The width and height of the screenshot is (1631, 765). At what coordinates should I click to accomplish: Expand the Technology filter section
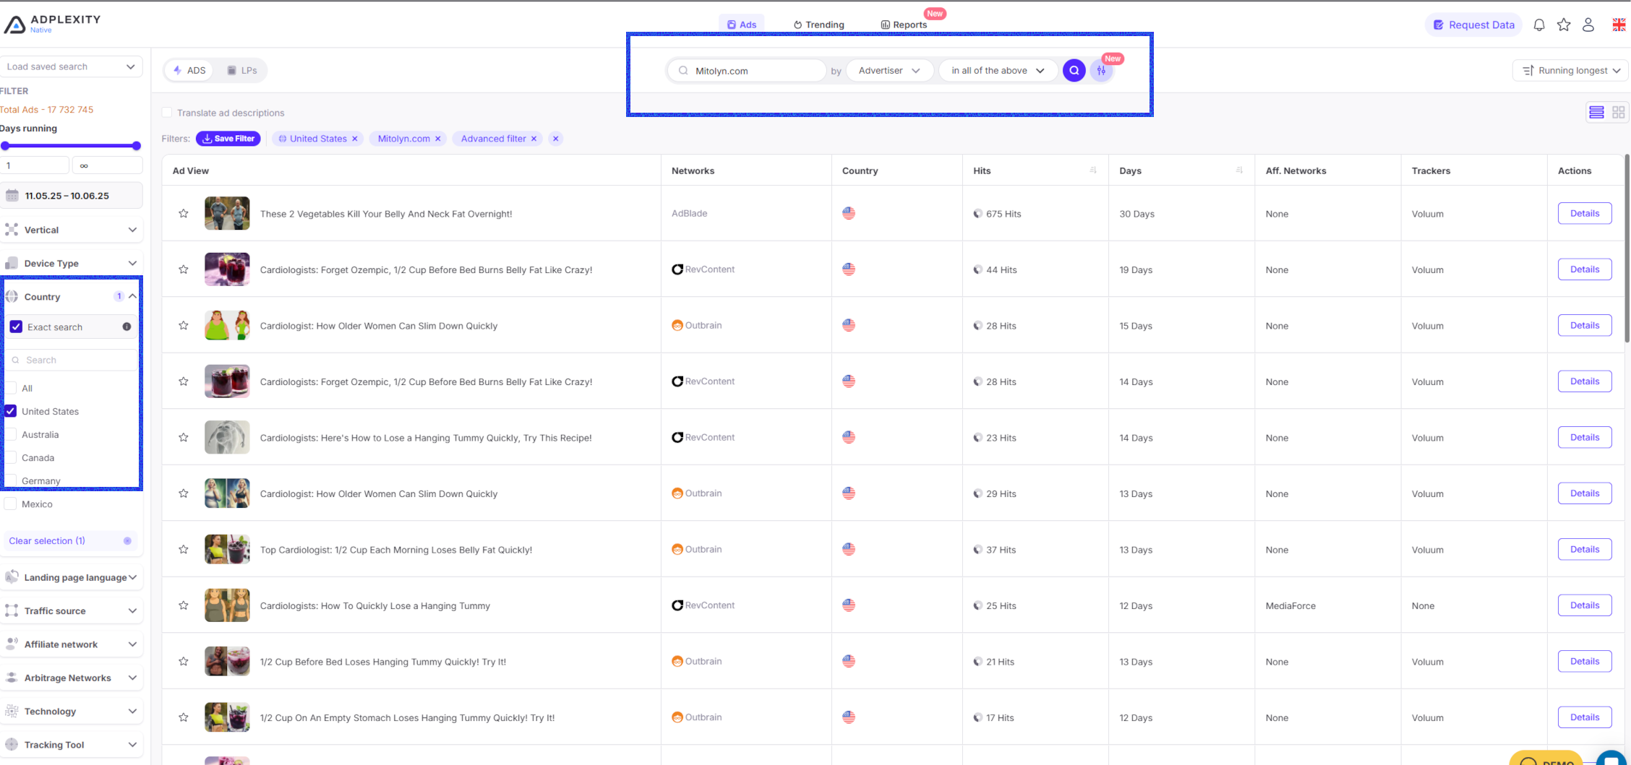coord(72,711)
